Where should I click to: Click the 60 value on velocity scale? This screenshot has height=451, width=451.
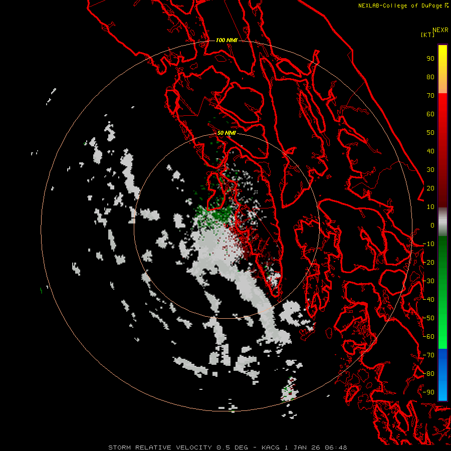click(430, 114)
